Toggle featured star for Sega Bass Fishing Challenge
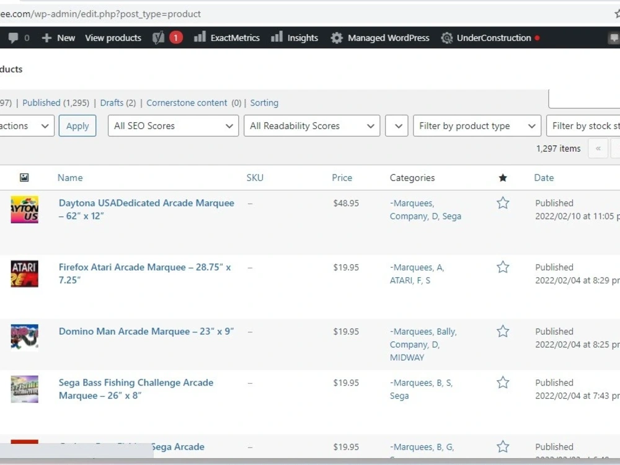This screenshot has width=620, height=465. coord(503,383)
